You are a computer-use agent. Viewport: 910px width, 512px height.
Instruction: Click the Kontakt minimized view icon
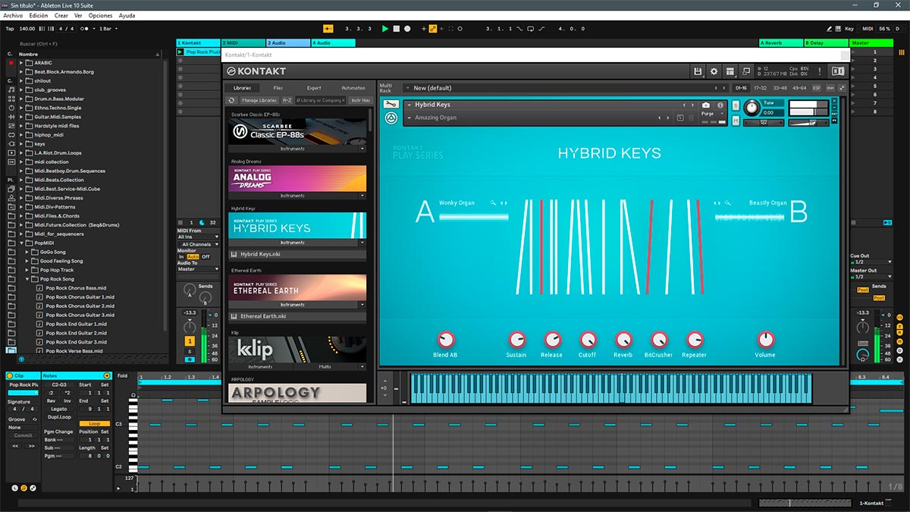746,71
